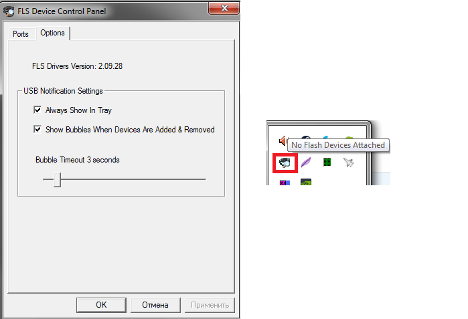Click the No Flash Devices Attached tooltip

click(x=338, y=145)
